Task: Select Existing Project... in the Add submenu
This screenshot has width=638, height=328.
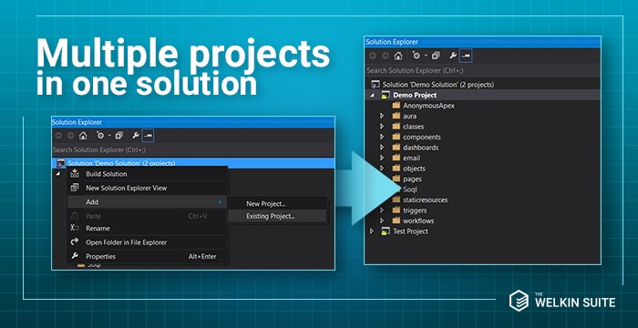Action: (x=277, y=216)
